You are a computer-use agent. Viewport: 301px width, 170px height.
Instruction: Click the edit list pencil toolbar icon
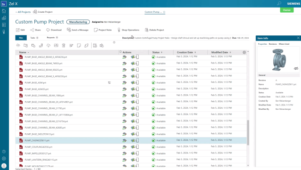tap(71, 45)
